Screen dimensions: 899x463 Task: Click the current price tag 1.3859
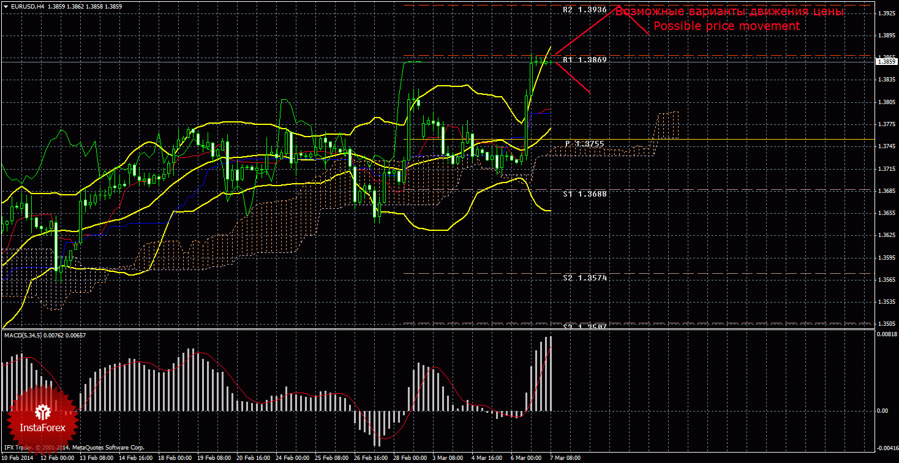886,61
